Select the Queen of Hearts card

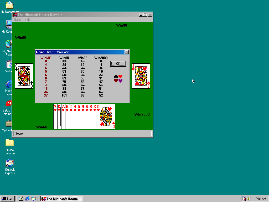(106, 117)
